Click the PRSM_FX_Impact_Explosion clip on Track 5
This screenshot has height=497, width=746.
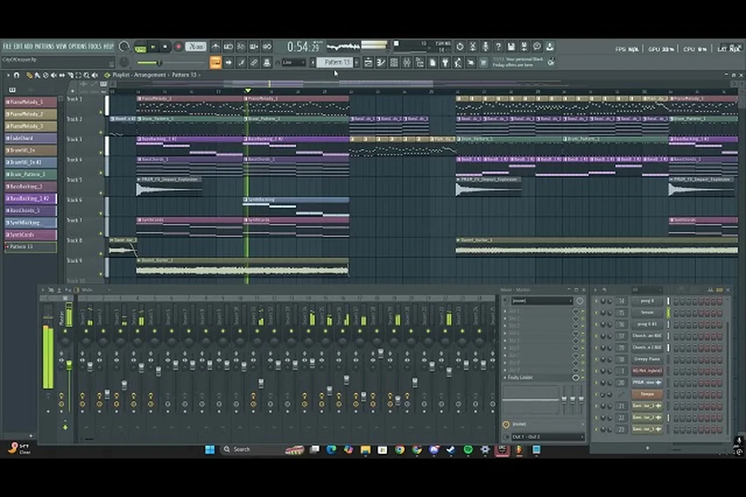(x=169, y=186)
